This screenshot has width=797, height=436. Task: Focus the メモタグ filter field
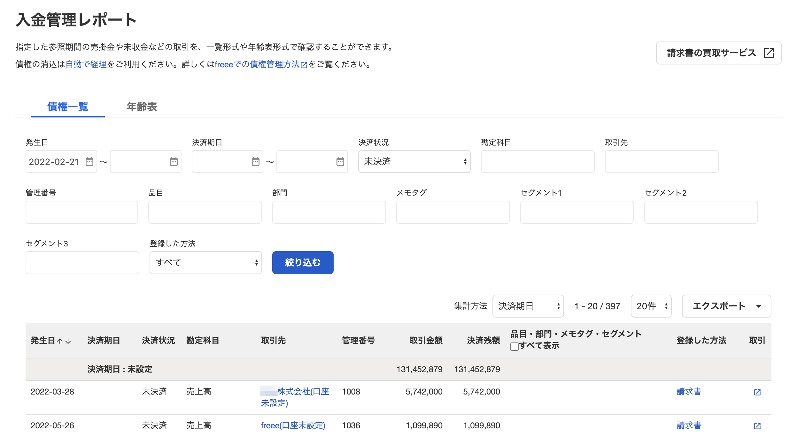point(453,212)
